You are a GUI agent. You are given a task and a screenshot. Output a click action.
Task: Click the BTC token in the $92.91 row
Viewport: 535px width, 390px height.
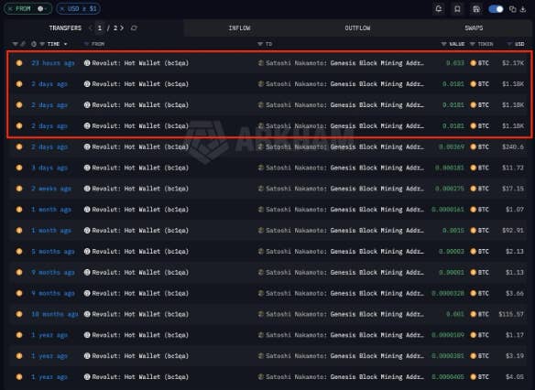[479, 231]
